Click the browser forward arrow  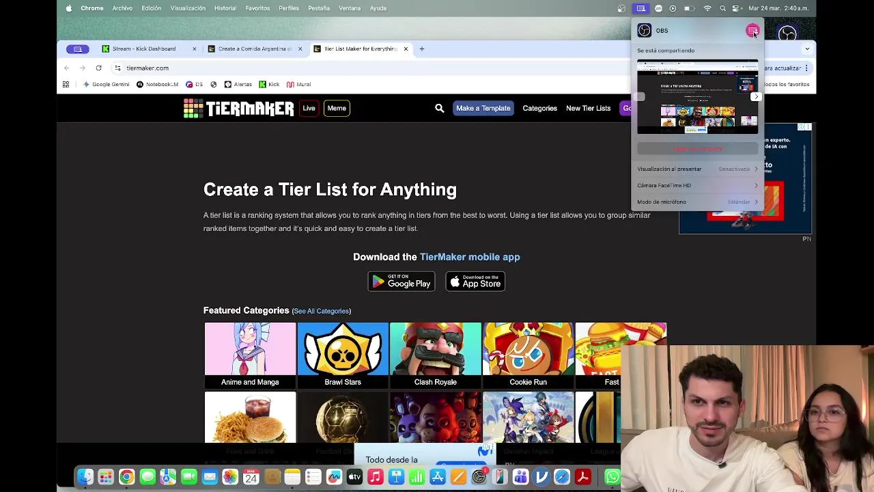pos(83,68)
